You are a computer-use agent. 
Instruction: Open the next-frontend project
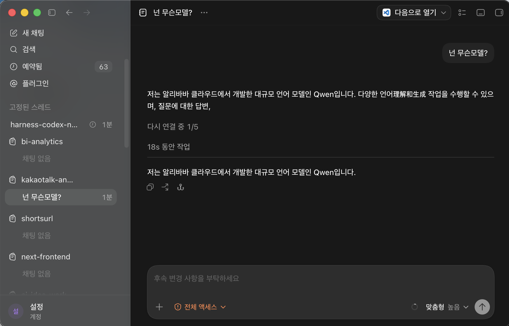(x=61, y=257)
